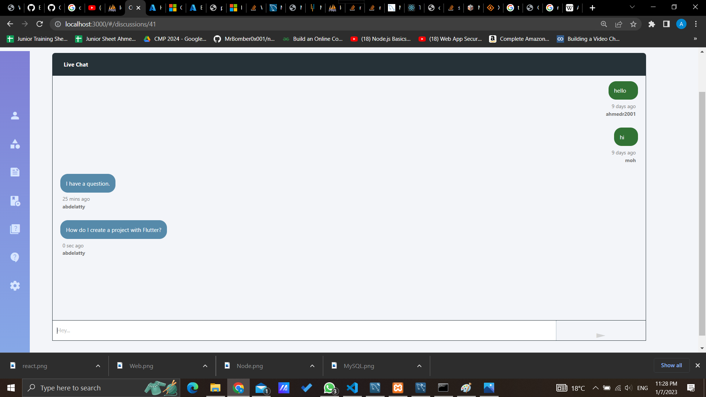The image size is (706, 397).
Task: Click the shapes categories sidebar icon
Action: click(x=15, y=144)
